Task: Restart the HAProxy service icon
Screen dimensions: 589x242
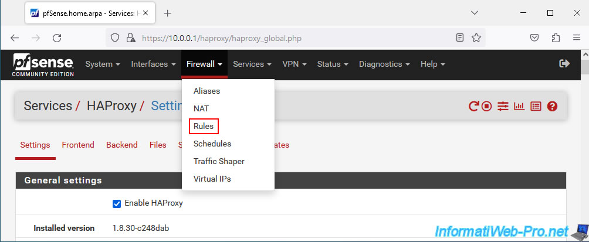Action: 473,107
